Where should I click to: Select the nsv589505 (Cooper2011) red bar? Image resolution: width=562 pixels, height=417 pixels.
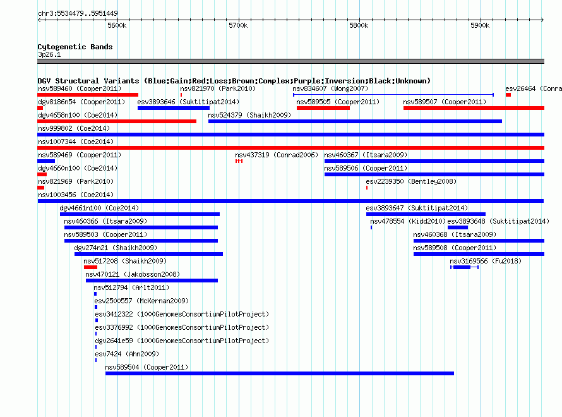[x=323, y=108]
